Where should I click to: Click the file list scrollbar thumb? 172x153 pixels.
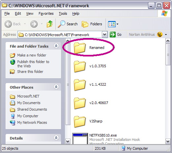click(x=168, y=55)
